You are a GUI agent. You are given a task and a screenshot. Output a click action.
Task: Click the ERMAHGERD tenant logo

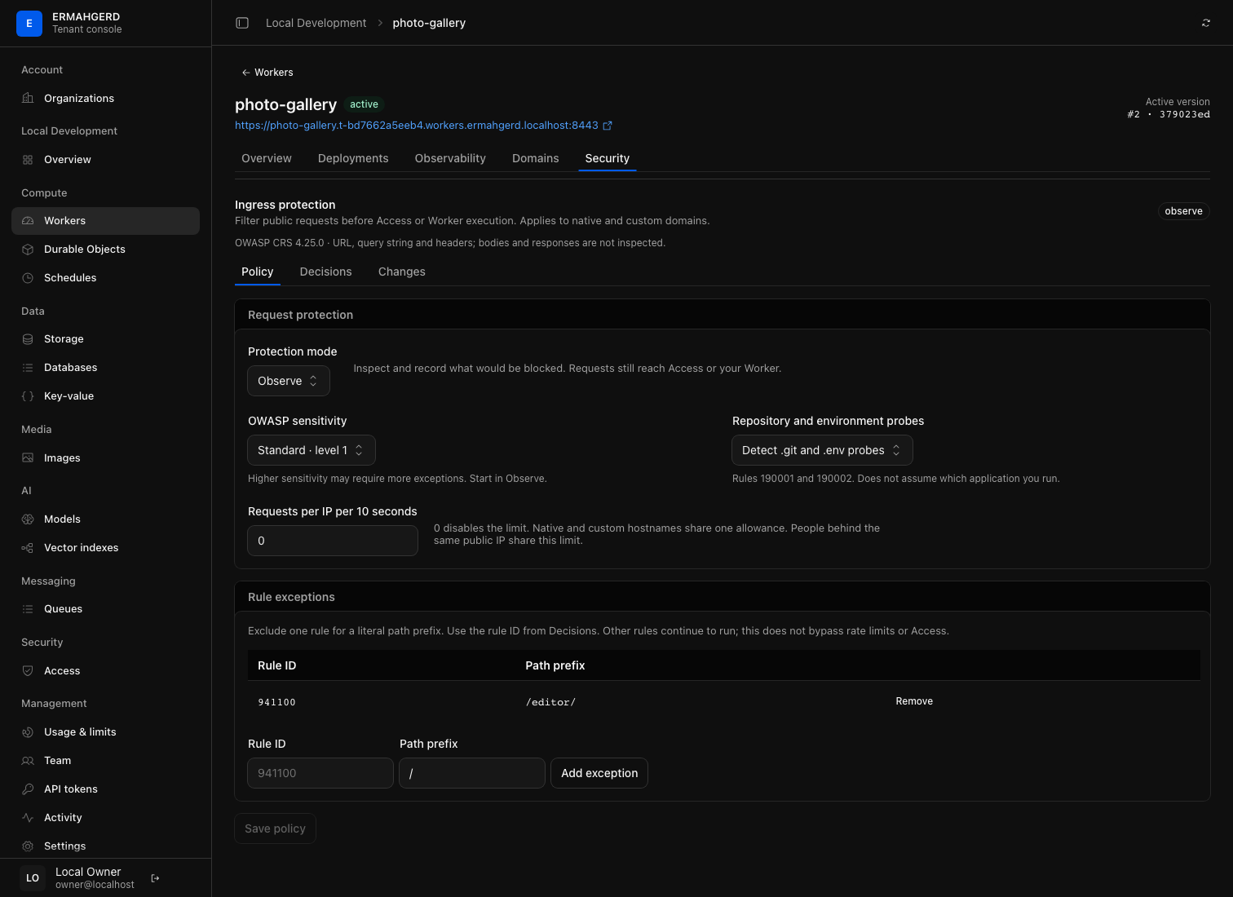pos(29,24)
